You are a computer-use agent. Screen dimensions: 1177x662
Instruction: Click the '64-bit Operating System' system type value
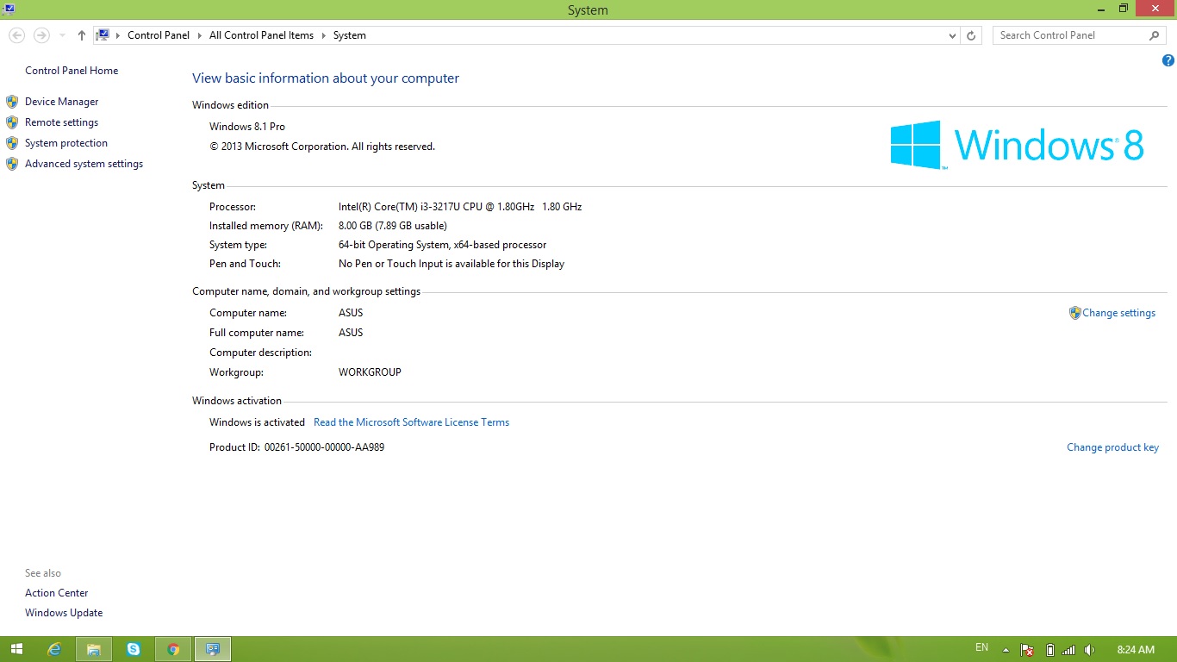[x=443, y=245]
